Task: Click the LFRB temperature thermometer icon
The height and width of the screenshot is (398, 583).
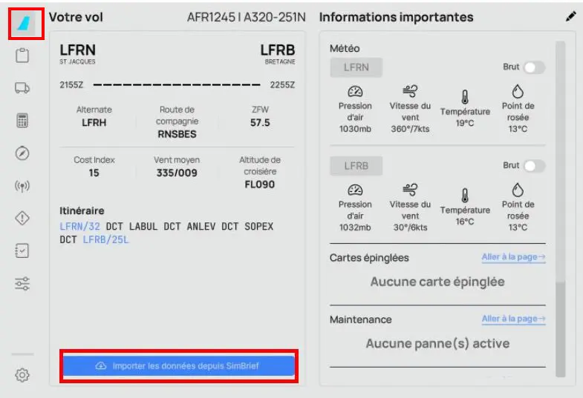Action: tap(465, 196)
